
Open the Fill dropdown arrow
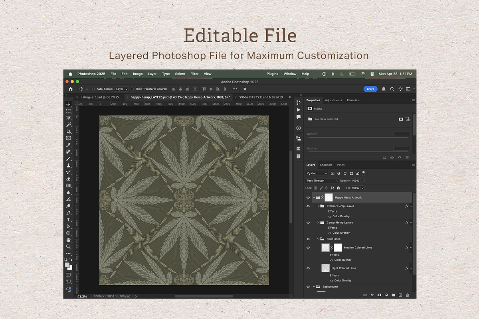(x=362, y=188)
